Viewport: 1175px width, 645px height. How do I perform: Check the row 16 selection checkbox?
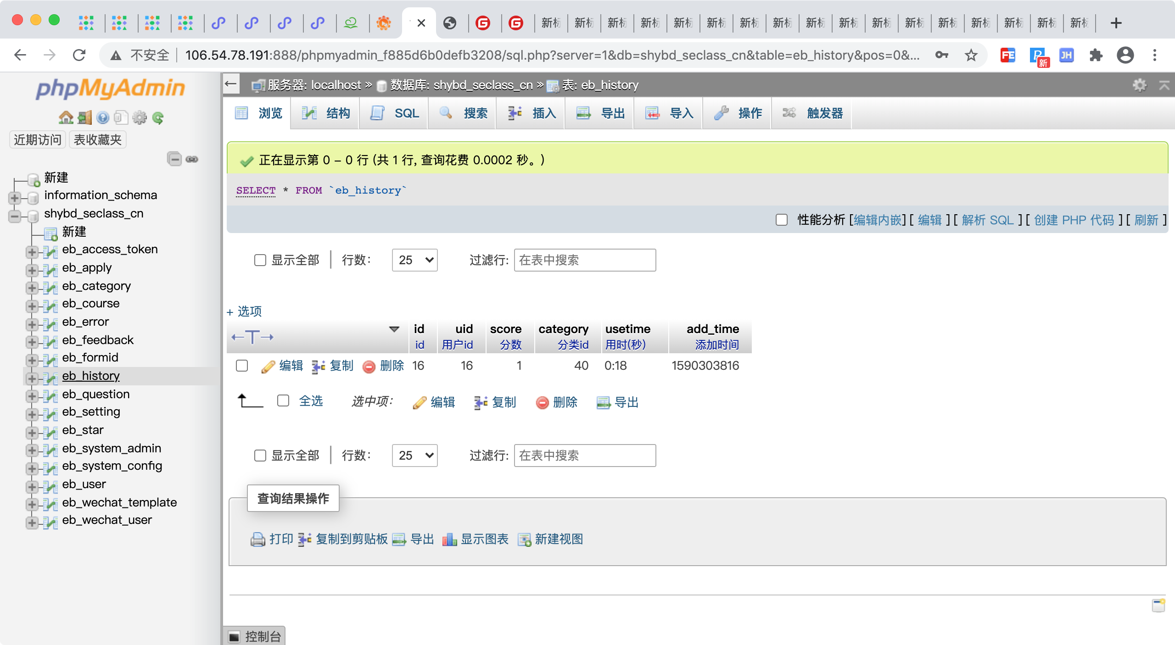[x=242, y=366]
